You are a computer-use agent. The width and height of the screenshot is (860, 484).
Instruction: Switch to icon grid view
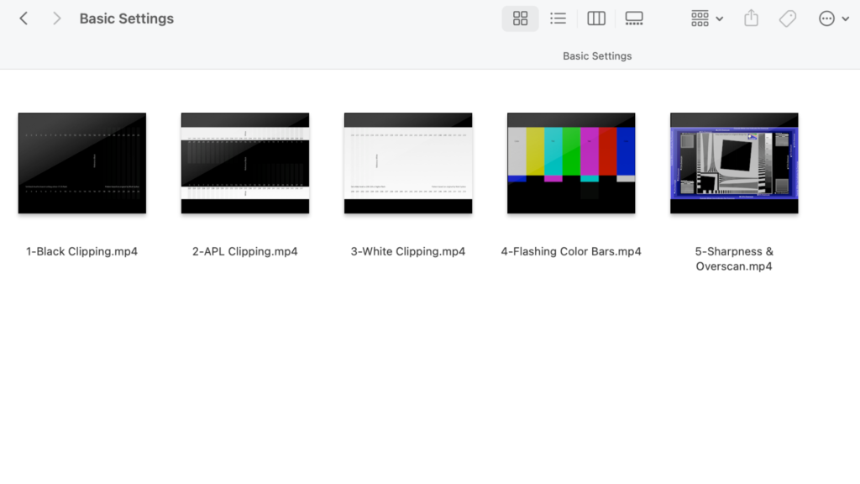520,18
